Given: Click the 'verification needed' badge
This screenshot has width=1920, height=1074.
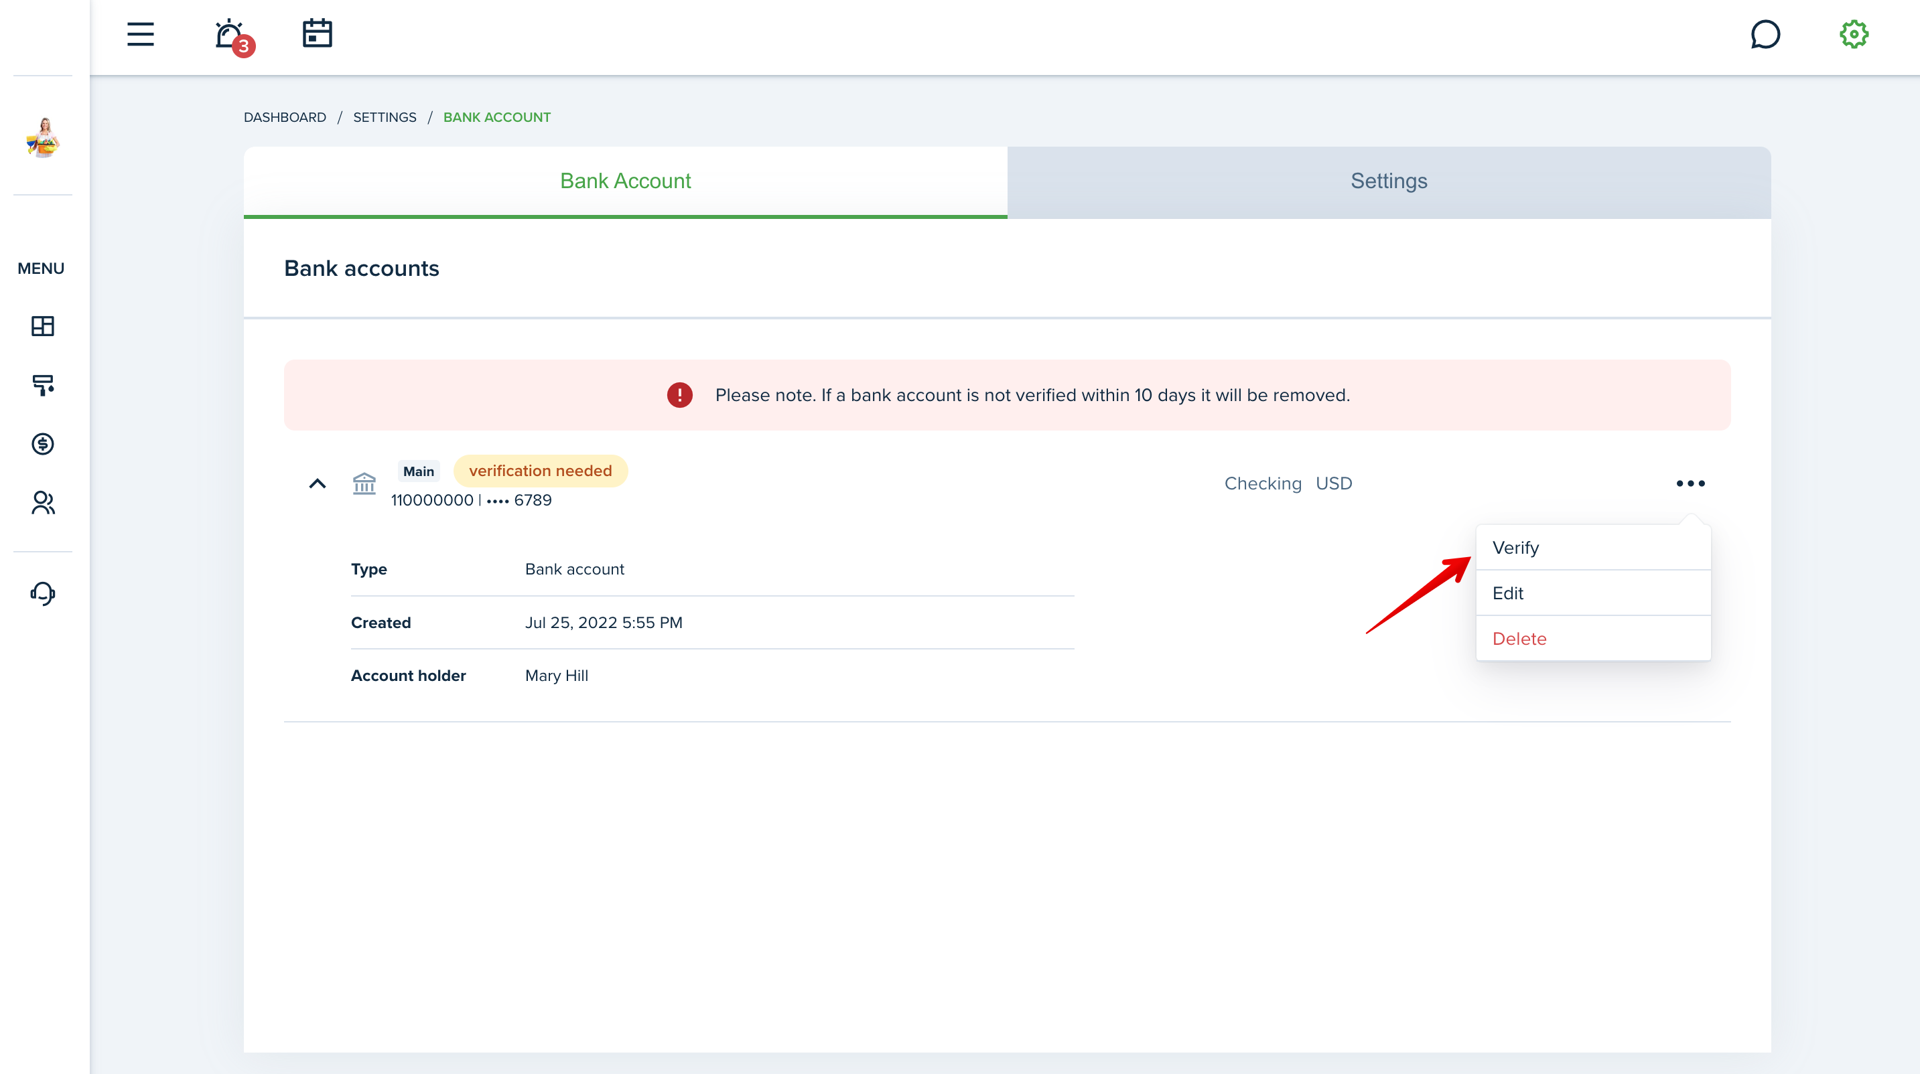Looking at the screenshot, I should (x=541, y=471).
